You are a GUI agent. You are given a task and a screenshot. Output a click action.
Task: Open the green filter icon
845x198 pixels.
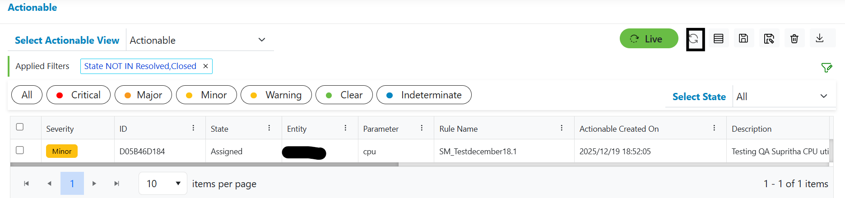tap(826, 68)
